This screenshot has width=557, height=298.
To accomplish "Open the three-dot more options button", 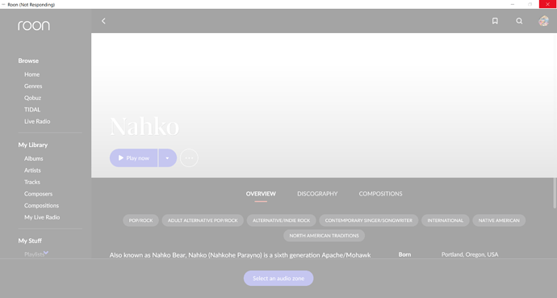I will (x=189, y=158).
